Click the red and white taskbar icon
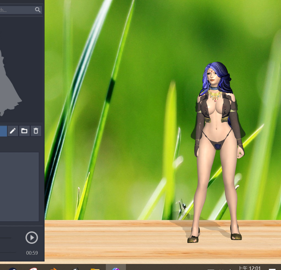Screen dimensions: 281x270 click(x=33, y=269)
